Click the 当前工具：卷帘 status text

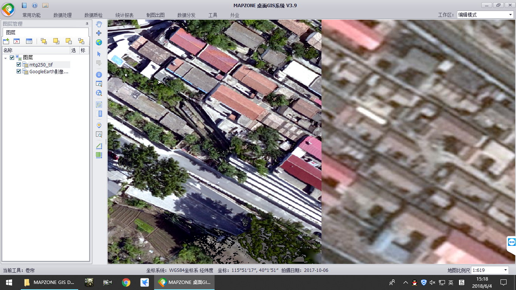19,270
